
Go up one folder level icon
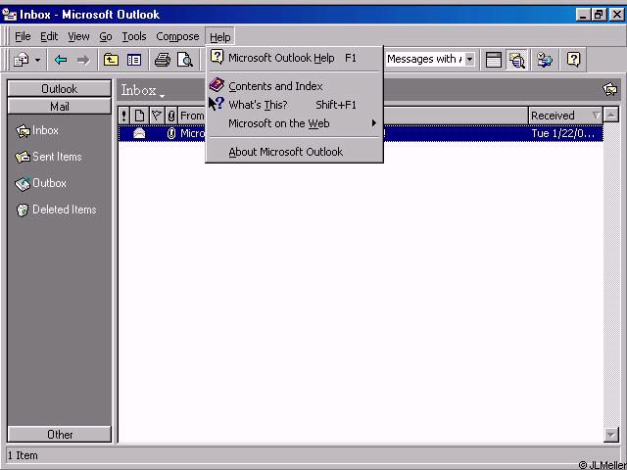point(111,60)
